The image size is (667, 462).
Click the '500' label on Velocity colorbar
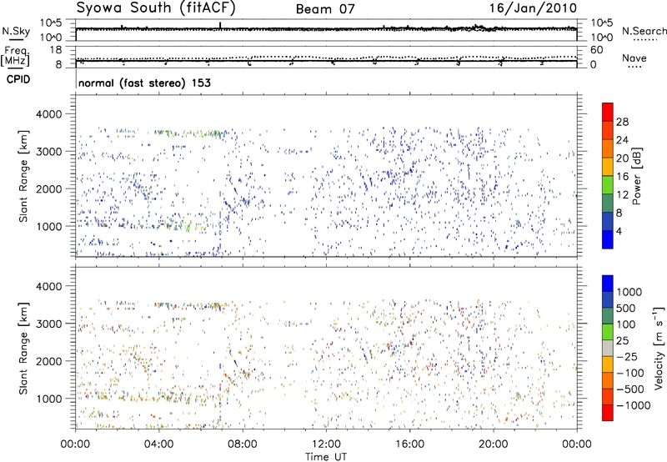626,309
